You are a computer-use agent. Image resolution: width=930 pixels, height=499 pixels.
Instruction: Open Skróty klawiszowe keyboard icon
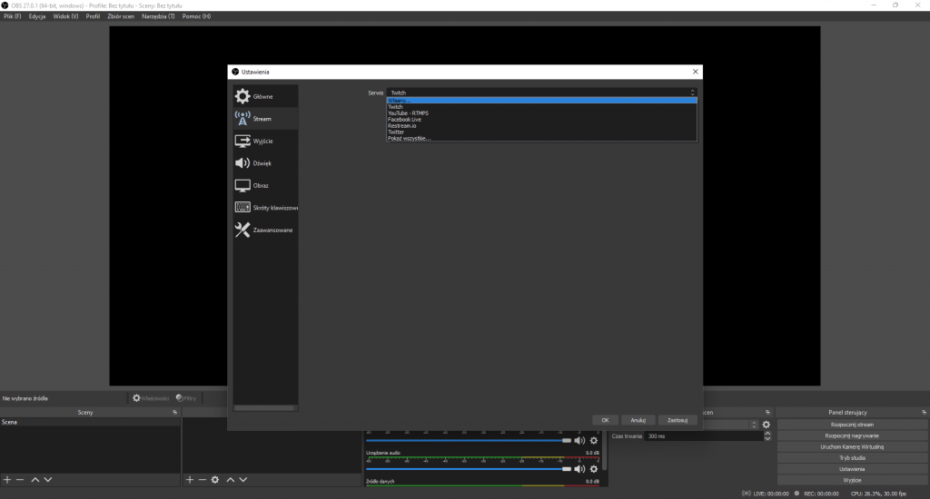242,208
